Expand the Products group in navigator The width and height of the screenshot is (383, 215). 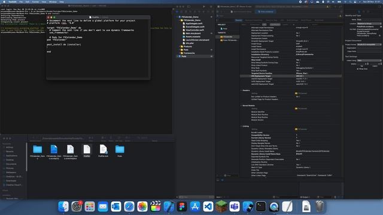pos(180,47)
